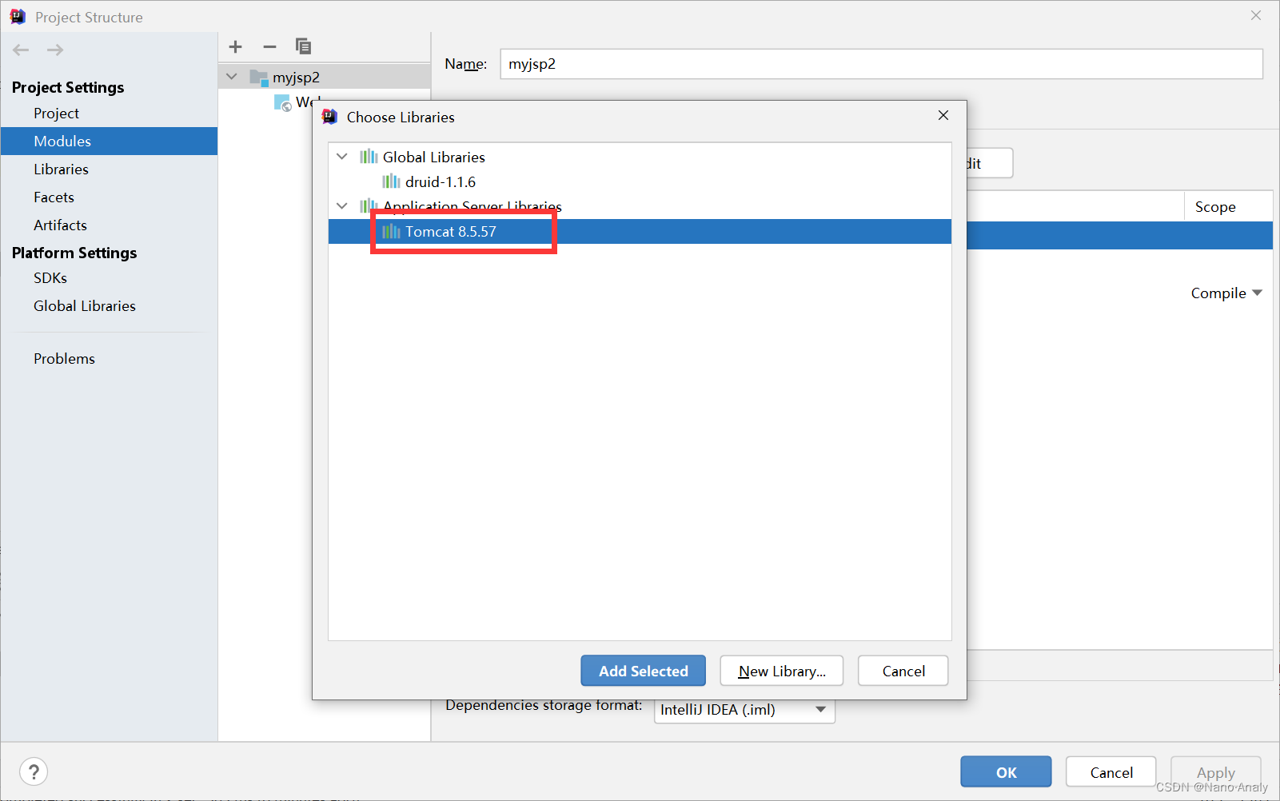Open the Problems section

click(64, 358)
